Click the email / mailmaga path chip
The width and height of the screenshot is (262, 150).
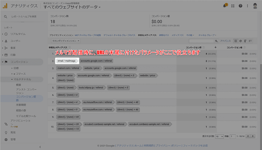click(x=67, y=61)
